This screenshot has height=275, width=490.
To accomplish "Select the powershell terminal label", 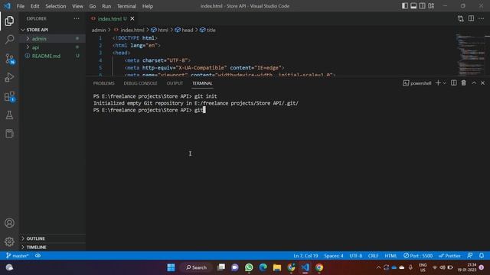I will point(417,83).
